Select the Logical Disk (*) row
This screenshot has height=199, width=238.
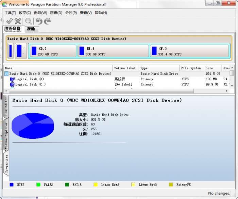coord(117,79)
